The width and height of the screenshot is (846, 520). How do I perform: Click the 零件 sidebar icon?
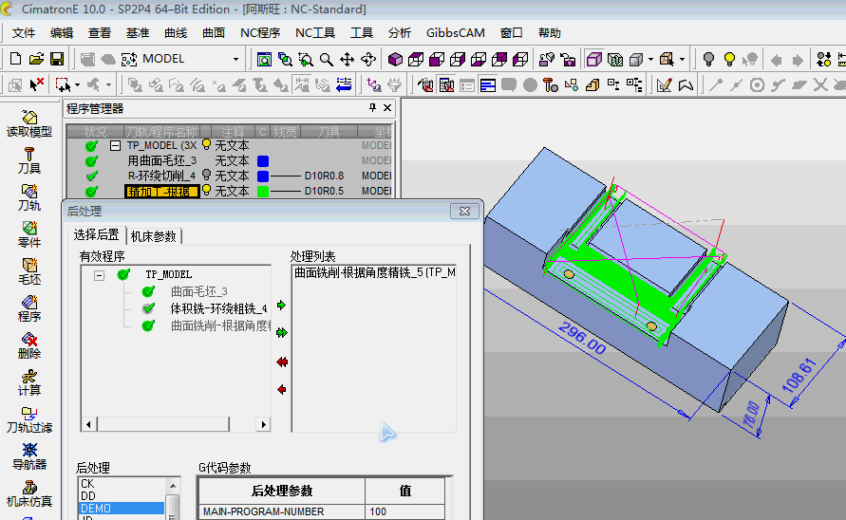(x=29, y=234)
